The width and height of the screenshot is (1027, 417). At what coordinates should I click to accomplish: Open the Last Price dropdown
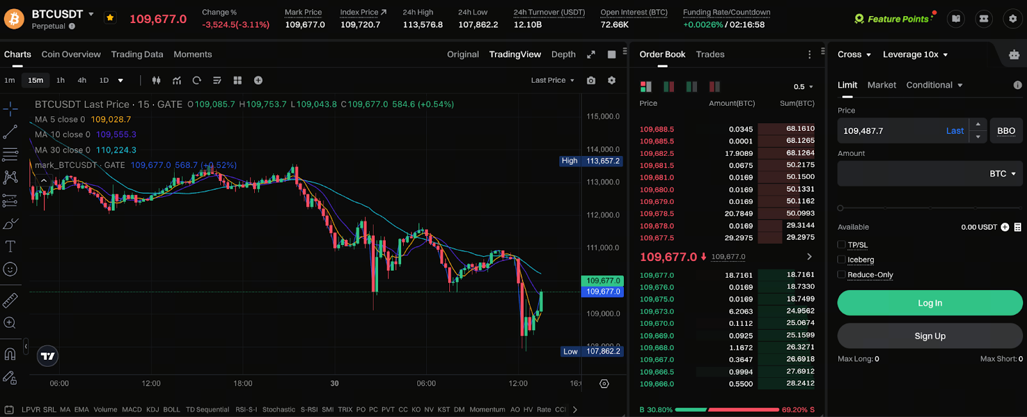(553, 80)
